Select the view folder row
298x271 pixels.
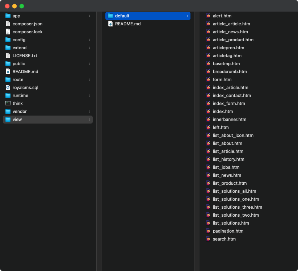click(47, 120)
